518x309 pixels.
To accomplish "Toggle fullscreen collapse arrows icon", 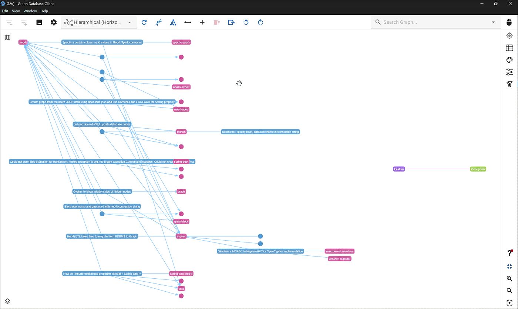I will coord(509,266).
